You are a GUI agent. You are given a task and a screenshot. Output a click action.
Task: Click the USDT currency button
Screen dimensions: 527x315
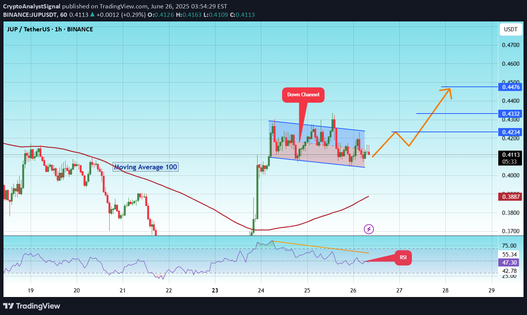click(x=510, y=29)
